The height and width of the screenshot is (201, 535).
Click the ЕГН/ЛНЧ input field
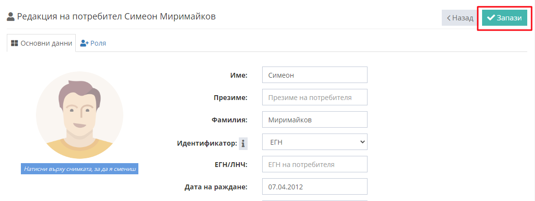(x=315, y=164)
